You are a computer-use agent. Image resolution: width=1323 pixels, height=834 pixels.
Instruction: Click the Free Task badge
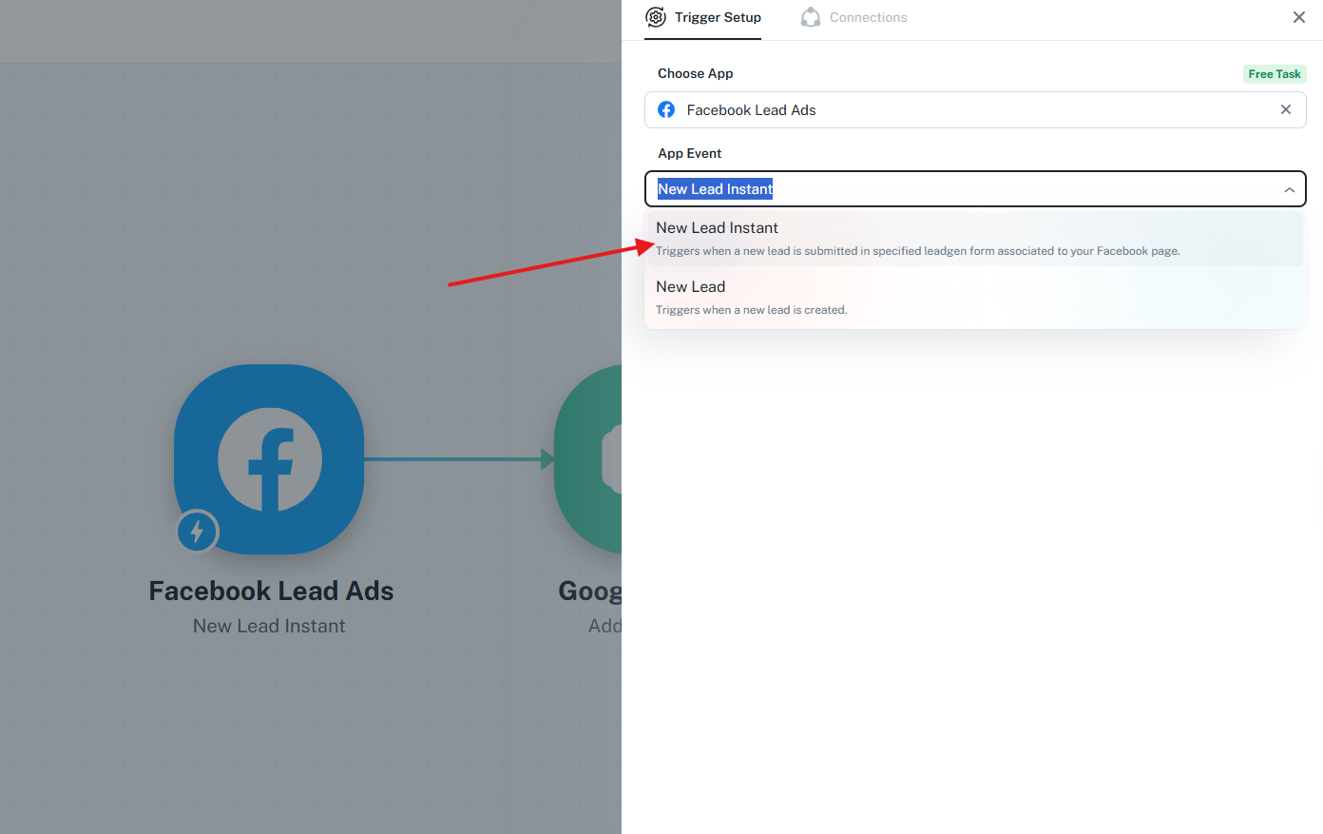click(1275, 74)
